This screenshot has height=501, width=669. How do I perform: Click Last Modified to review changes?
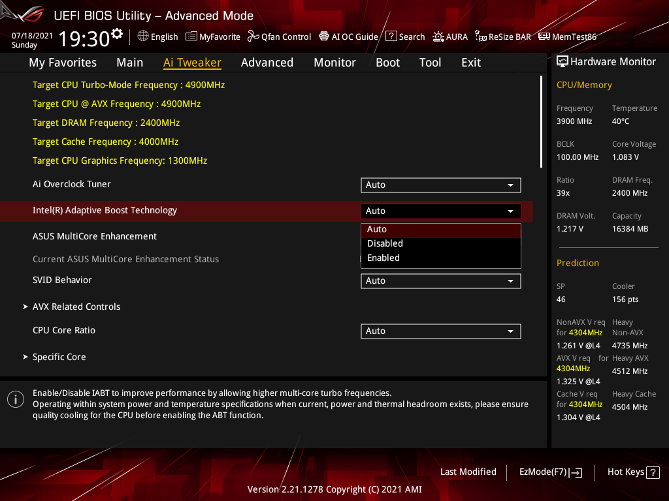coord(468,472)
